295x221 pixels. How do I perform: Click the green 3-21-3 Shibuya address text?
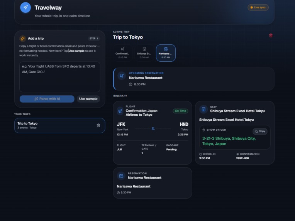[x=229, y=141]
